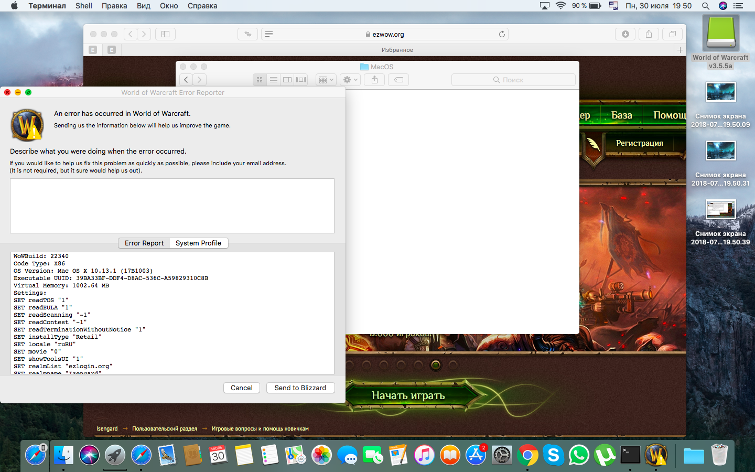755x472 pixels.
Task: Launch uTorrent from the Dock
Action: pos(605,455)
